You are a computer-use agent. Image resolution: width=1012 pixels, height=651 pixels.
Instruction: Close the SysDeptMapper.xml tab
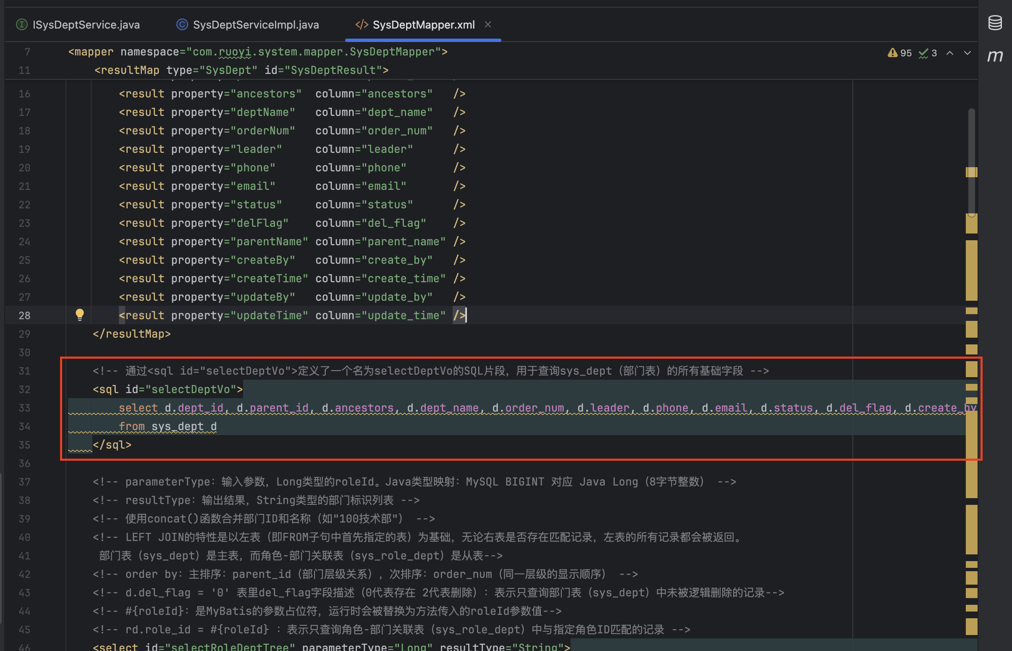tap(488, 24)
